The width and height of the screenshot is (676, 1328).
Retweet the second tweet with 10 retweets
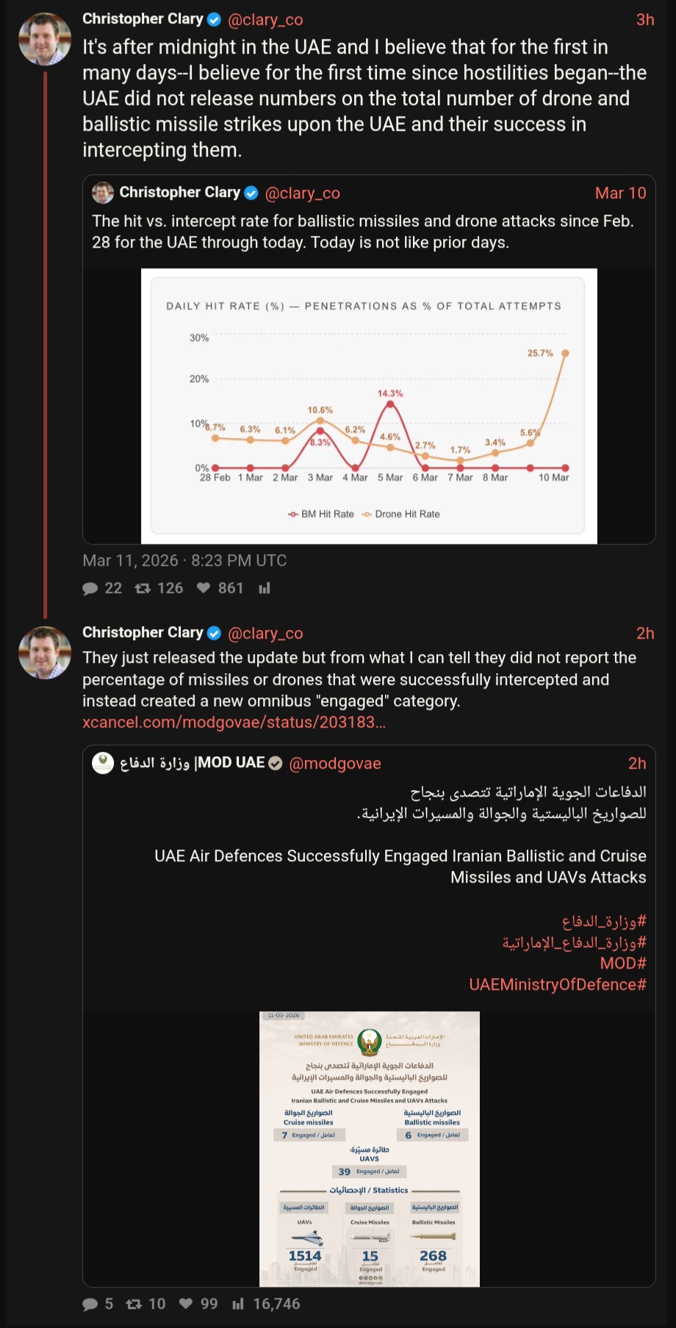click(x=134, y=1304)
